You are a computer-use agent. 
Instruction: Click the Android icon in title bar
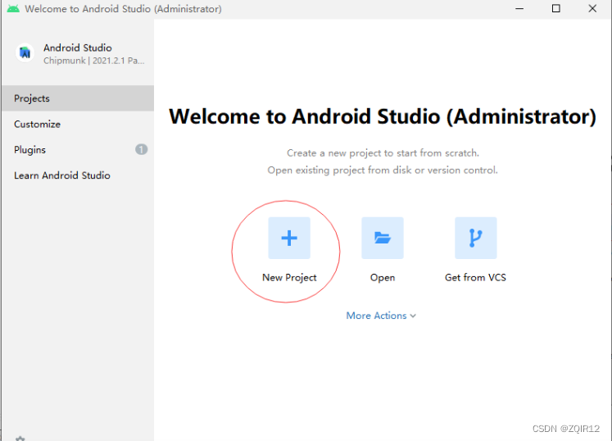13,8
